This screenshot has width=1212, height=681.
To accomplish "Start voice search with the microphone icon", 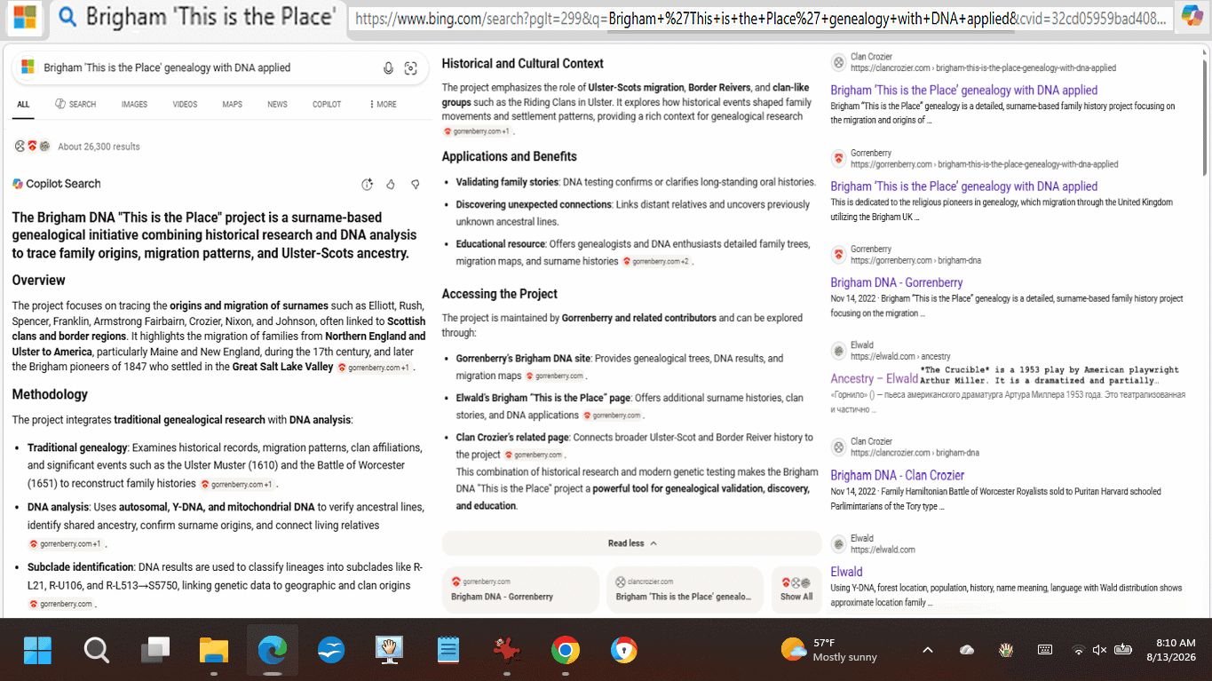I will pos(388,68).
